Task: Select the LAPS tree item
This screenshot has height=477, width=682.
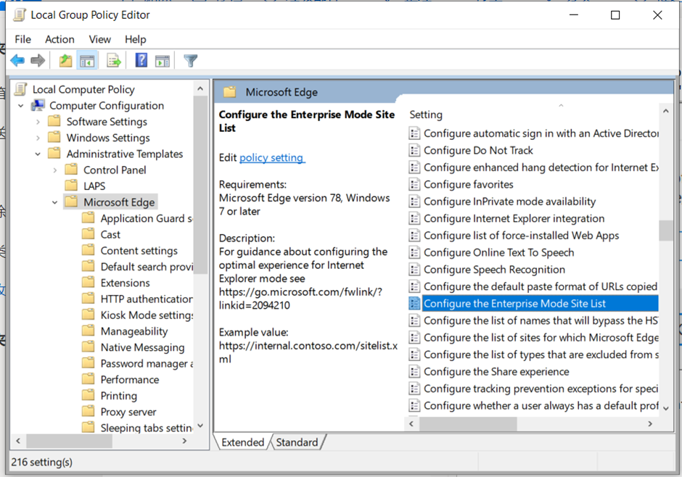Action: [x=94, y=185]
